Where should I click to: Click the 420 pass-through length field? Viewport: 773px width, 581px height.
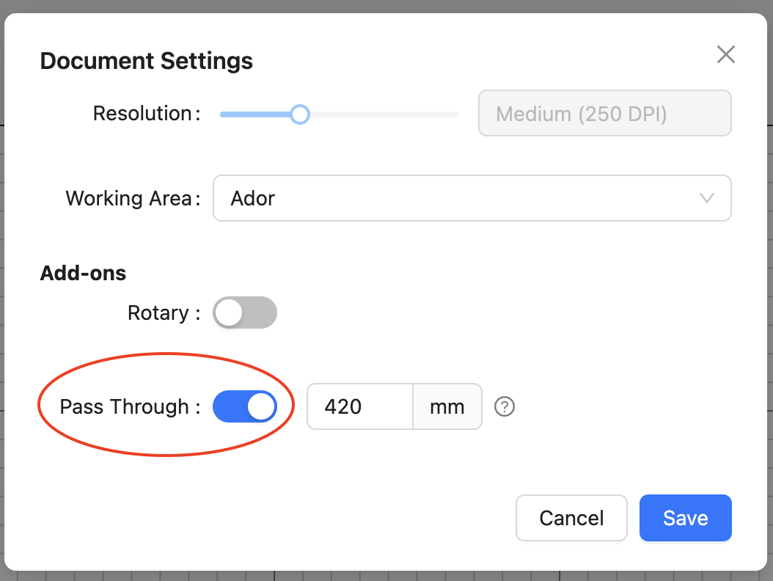[360, 407]
